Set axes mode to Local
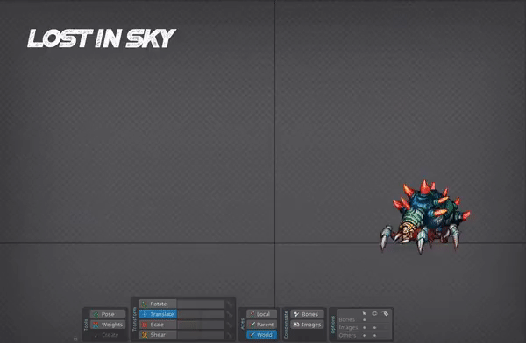Image resolution: width=526 pixels, height=343 pixels. (x=261, y=314)
